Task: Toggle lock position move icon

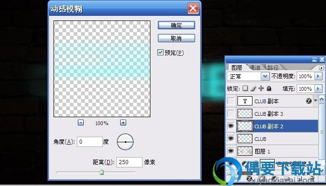Action: click(x=261, y=89)
